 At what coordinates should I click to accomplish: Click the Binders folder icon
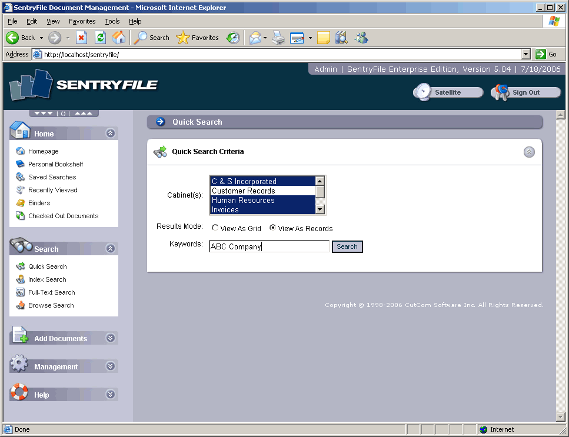click(x=21, y=203)
